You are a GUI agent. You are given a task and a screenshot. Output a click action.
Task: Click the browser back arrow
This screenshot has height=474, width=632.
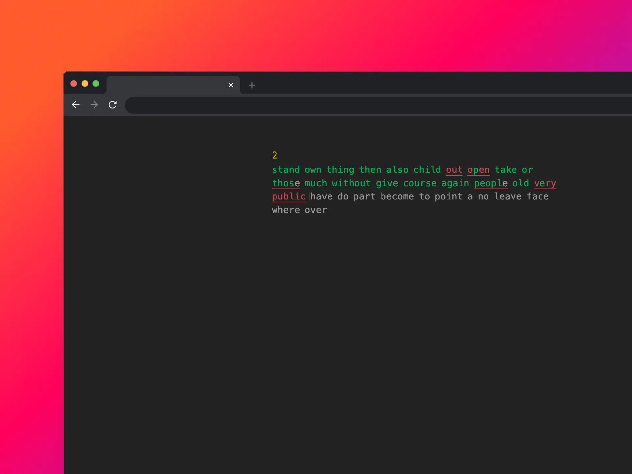click(76, 105)
